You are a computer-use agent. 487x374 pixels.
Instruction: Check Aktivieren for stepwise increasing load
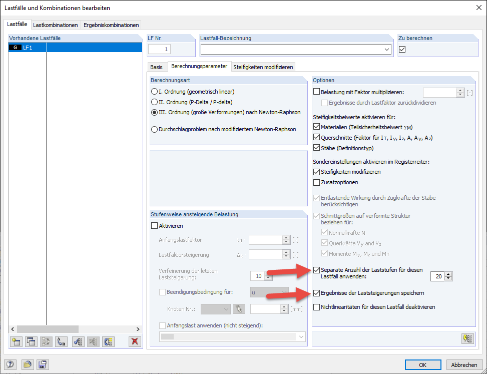[154, 226]
